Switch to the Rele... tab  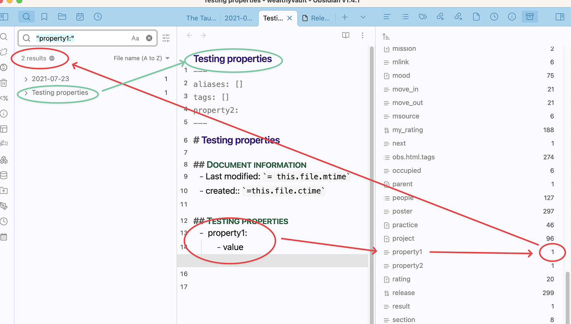[x=317, y=18]
